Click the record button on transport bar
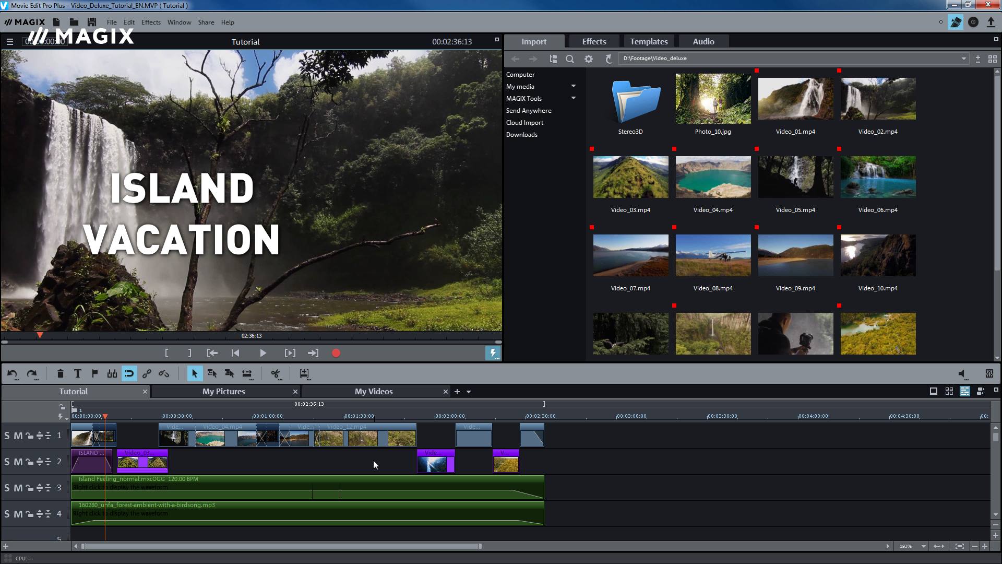 point(337,353)
